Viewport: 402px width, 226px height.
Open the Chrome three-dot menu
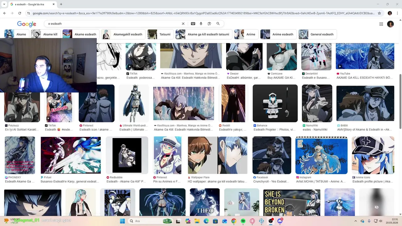[x=397, y=13]
